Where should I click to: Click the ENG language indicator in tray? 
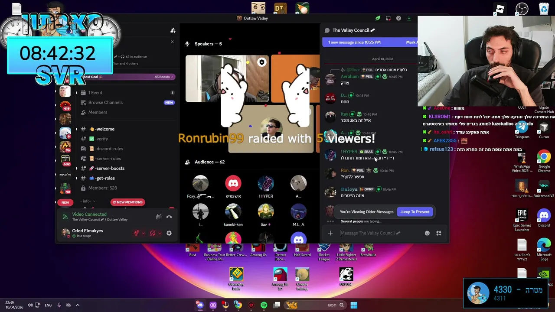tap(48, 305)
